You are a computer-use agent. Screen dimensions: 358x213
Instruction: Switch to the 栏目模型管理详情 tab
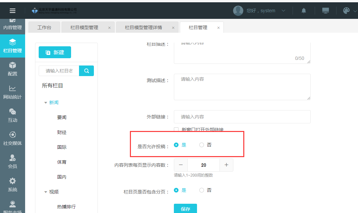(143, 27)
